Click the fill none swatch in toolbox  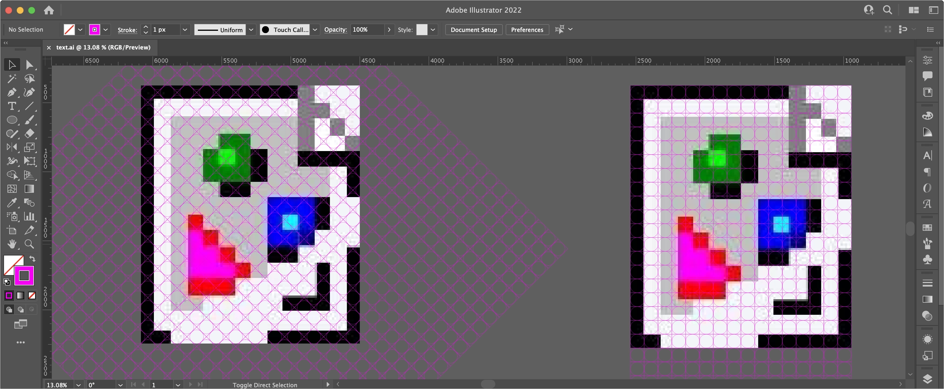click(11, 263)
